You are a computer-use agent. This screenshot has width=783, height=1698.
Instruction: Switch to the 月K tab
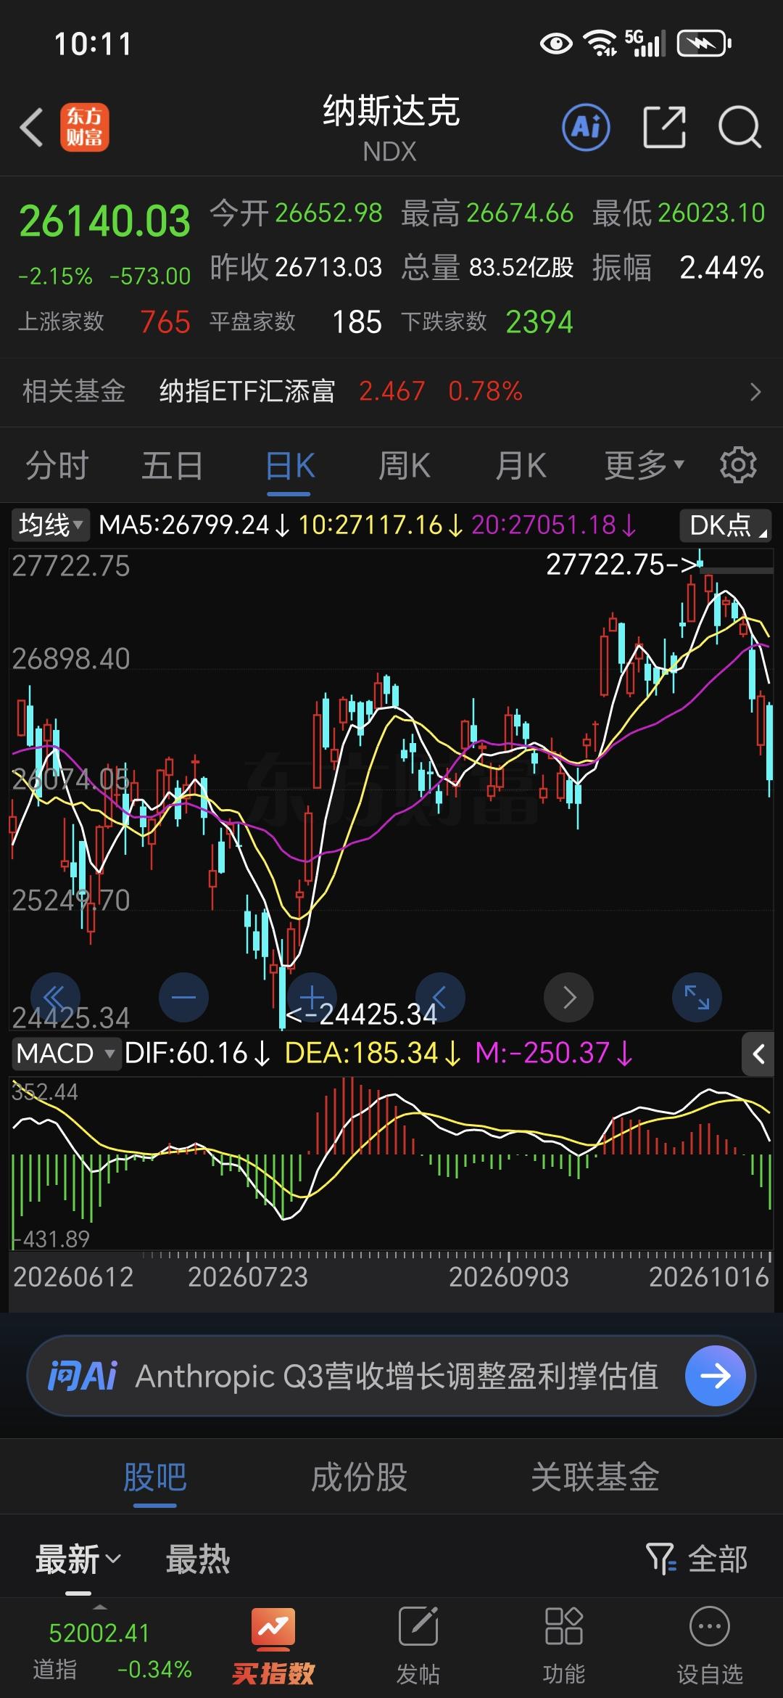click(x=521, y=465)
